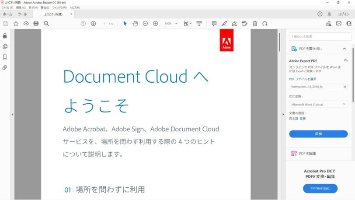Click the tools search field
355x200 pixels.
coord(320,36)
